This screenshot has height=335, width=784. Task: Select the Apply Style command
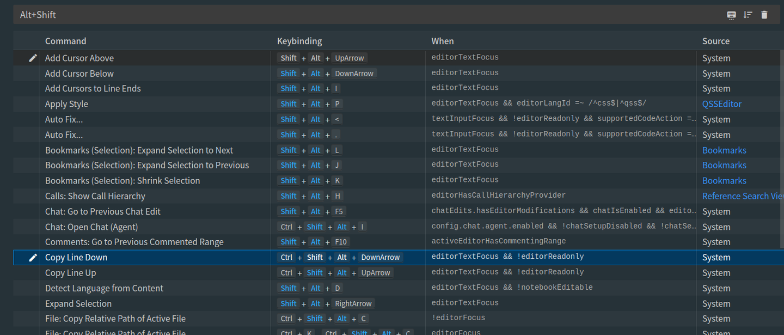(x=66, y=104)
